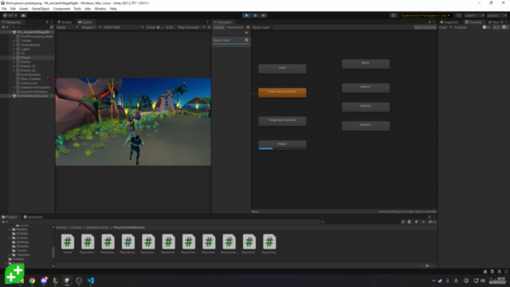The height and width of the screenshot is (287, 510).
Task: Toggle Console errors filter
Action: click(505, 27)
